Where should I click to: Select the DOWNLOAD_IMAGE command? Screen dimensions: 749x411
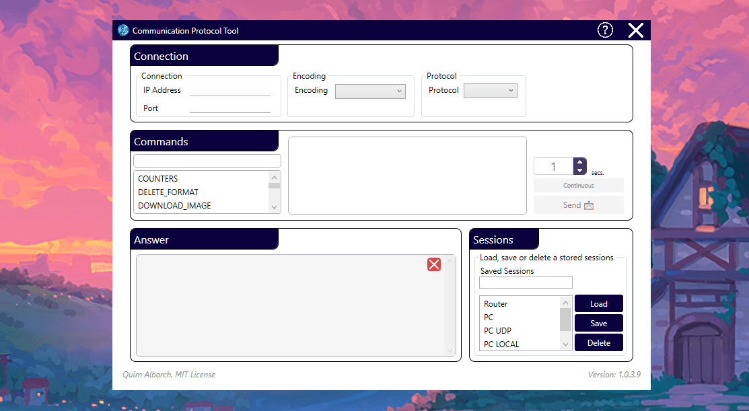coord(173,205)
